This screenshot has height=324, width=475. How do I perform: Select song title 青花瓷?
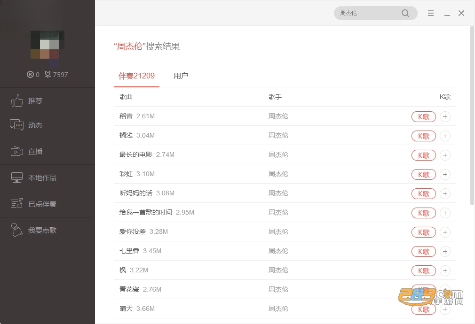click(x=129, y=289)
